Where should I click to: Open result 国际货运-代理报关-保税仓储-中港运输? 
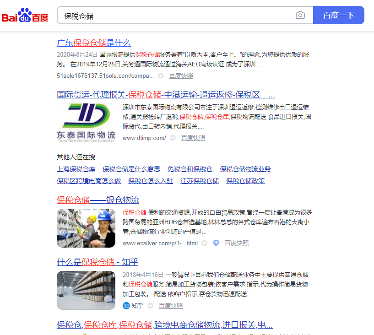click(166, 95)
